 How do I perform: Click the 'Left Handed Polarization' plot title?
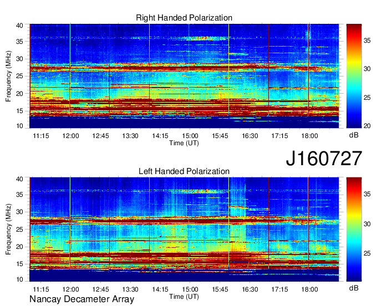tap(184, 171)
